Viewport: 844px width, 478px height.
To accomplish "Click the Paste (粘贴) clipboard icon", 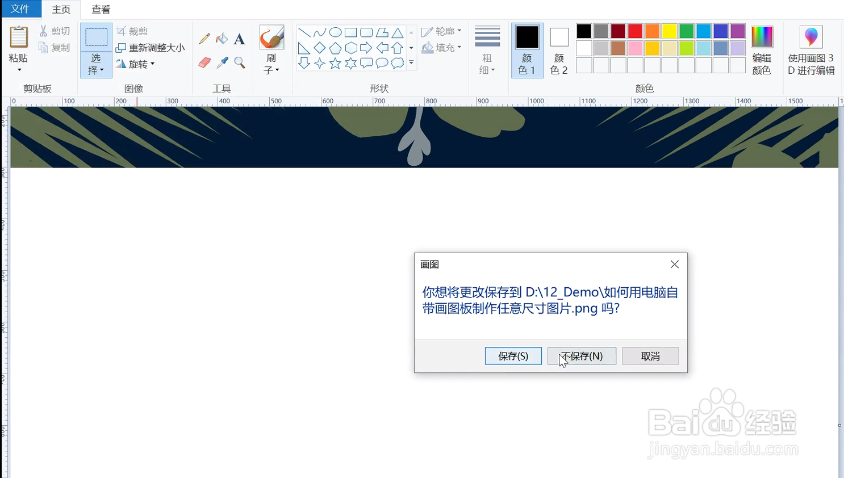I will pos(19,37).
